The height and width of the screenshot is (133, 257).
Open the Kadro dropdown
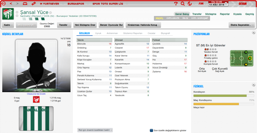[x=8, y=25]
